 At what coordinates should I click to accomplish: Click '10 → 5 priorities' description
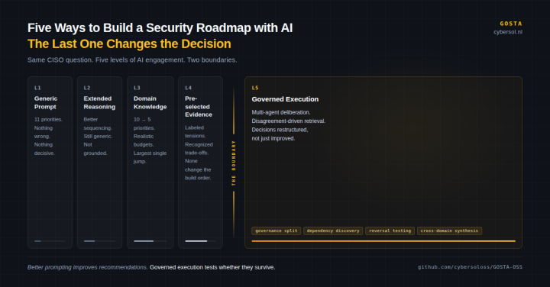(x=150, y=140)
